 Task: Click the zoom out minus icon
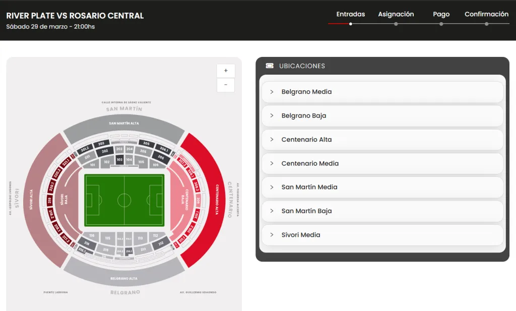pos(225,85)
